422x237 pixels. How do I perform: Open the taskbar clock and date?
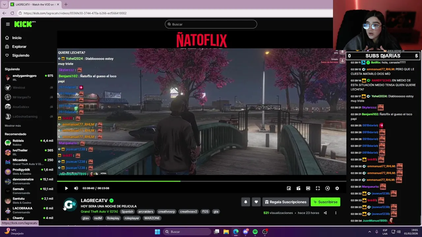[411, 232]
